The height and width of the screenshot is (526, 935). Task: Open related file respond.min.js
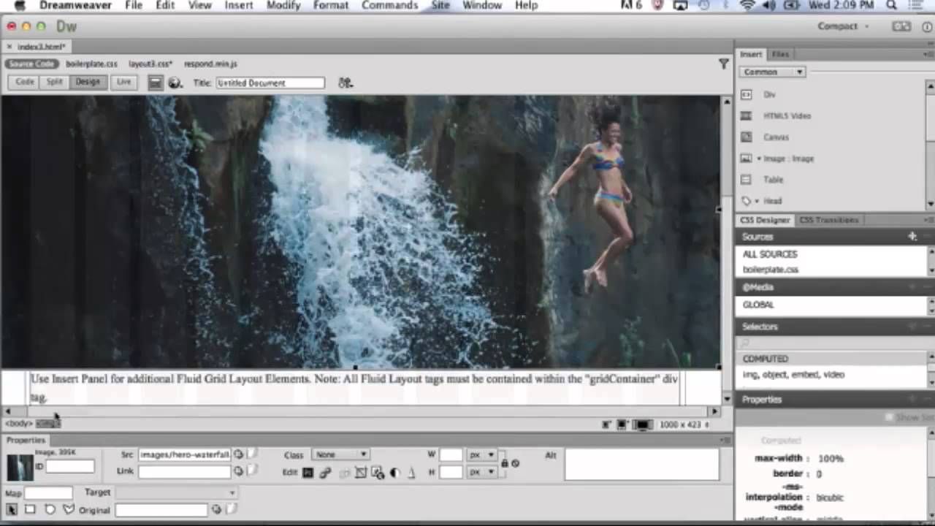pyautogui.click(x=210, y=64)
